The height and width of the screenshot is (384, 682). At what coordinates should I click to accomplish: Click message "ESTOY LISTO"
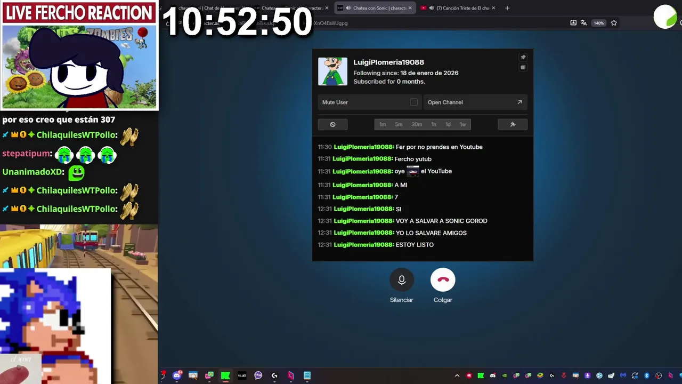[415, 245]
